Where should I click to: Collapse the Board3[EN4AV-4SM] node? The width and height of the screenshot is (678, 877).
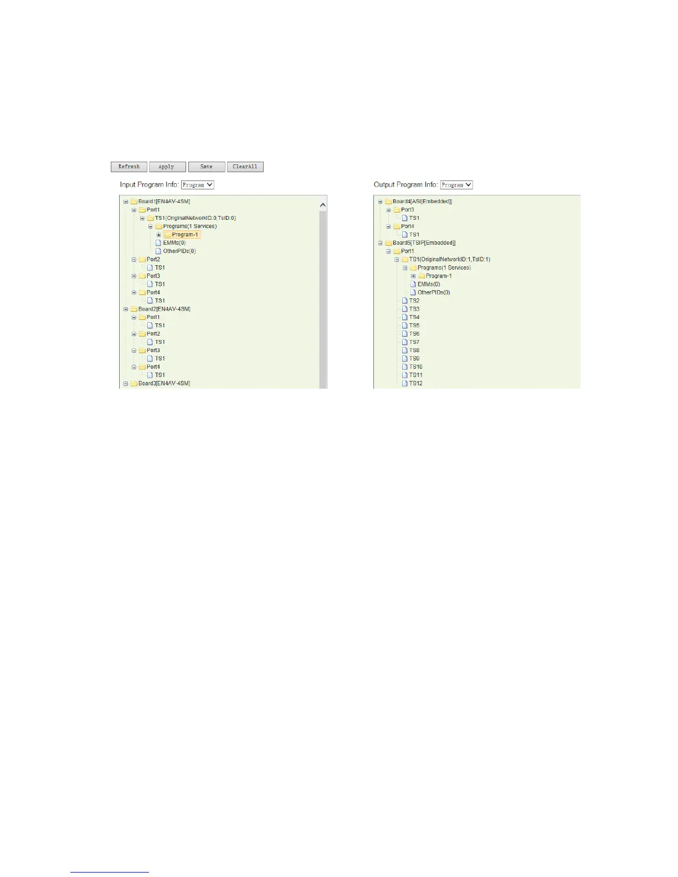(x=126, y=384)
